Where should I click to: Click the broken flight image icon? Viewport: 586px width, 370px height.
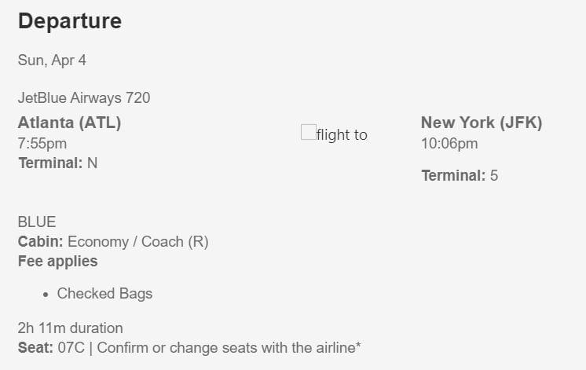(309, 132)
